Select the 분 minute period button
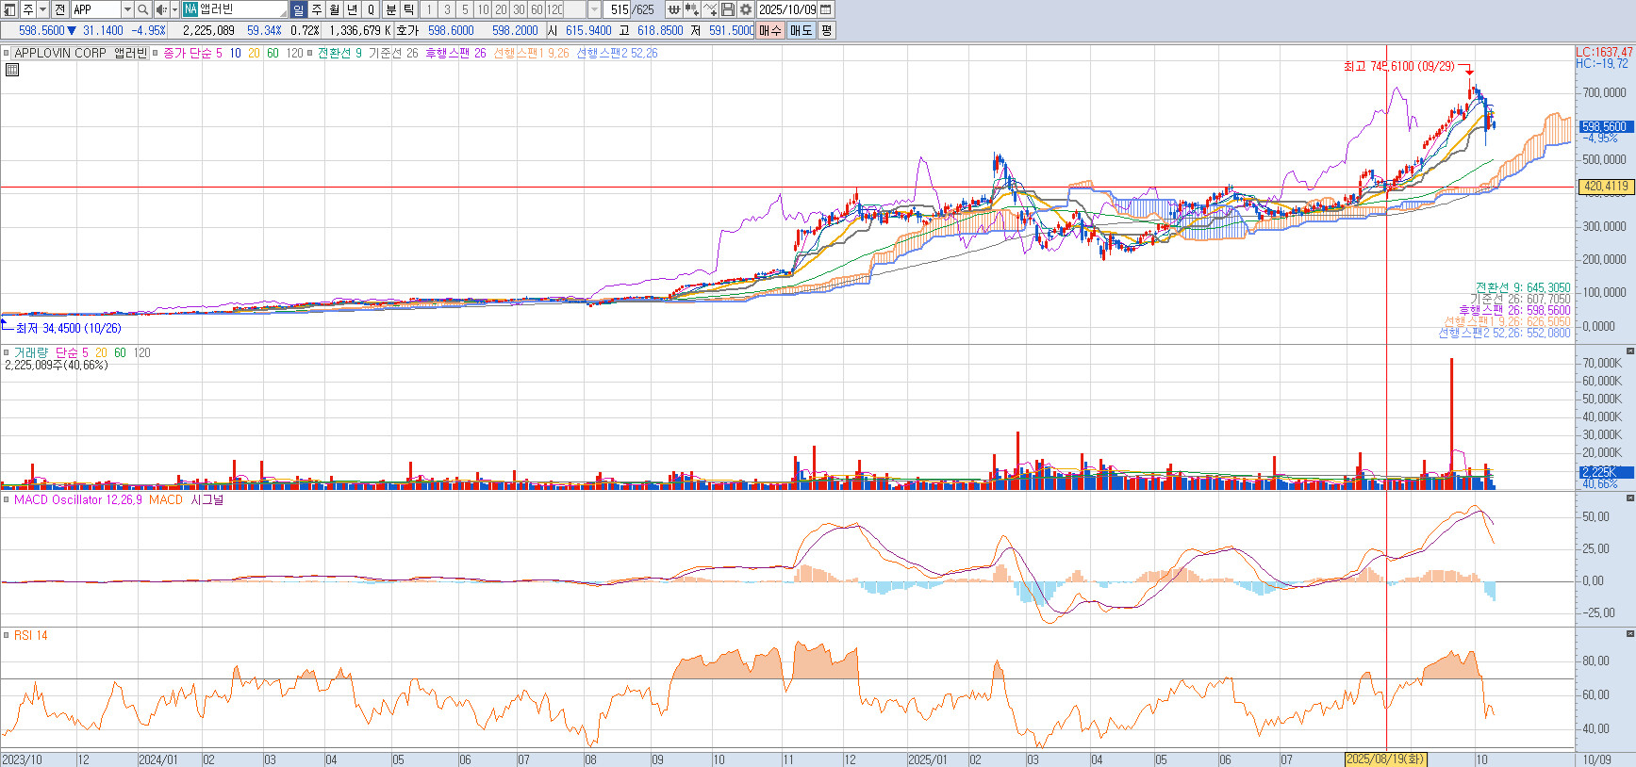 (390, 9)
